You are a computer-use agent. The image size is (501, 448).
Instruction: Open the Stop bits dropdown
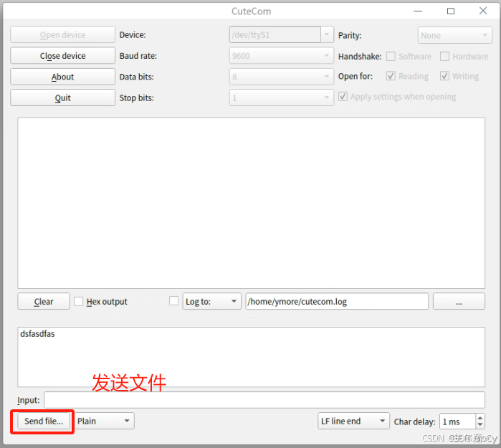click(x=282, y=97)
